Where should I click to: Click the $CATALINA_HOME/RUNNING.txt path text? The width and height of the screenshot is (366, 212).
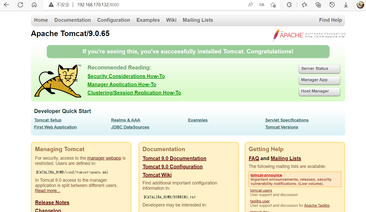point(170,197)
